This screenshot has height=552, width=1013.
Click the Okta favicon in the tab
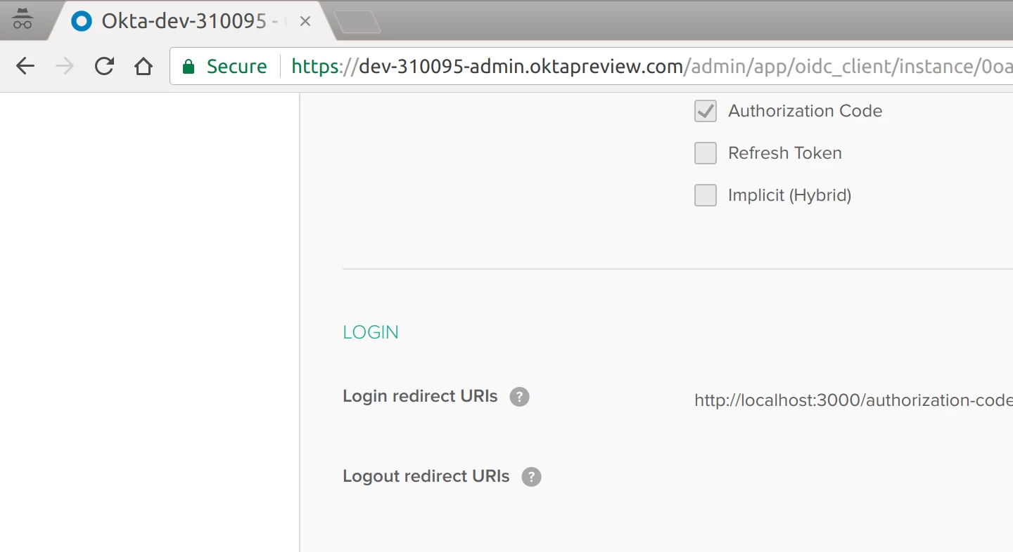click(x=82, y=22)
